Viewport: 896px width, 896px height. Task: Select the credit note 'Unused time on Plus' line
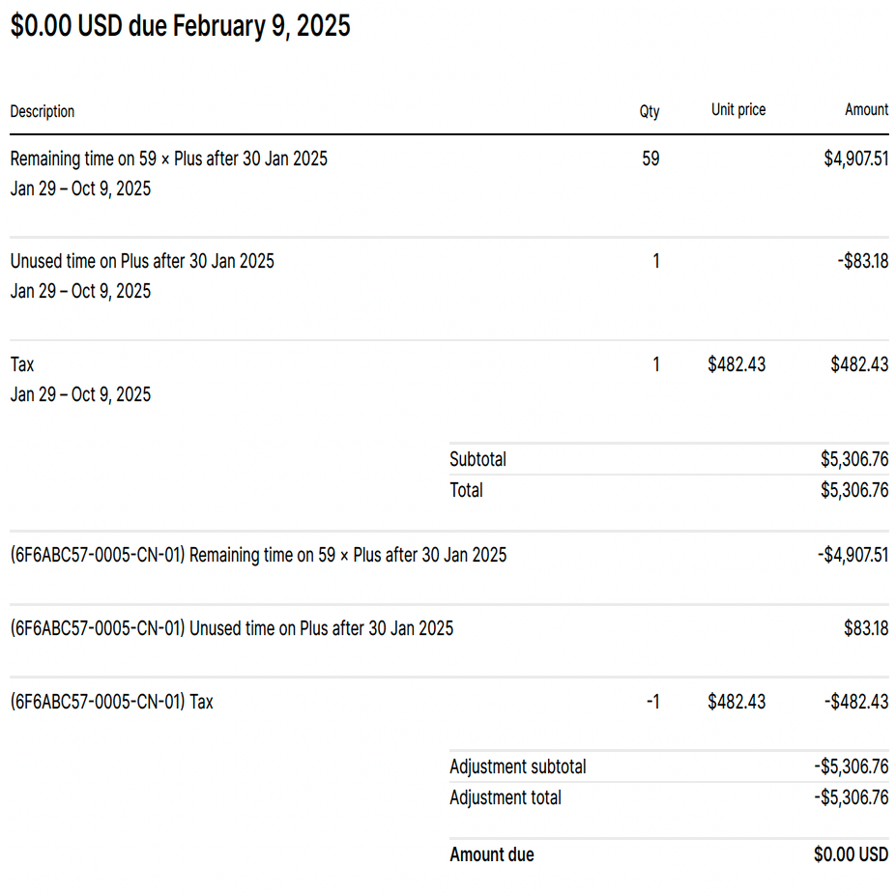pos(232,628)
